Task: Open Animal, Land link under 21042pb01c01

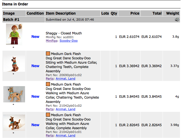Action: [66, 135]
